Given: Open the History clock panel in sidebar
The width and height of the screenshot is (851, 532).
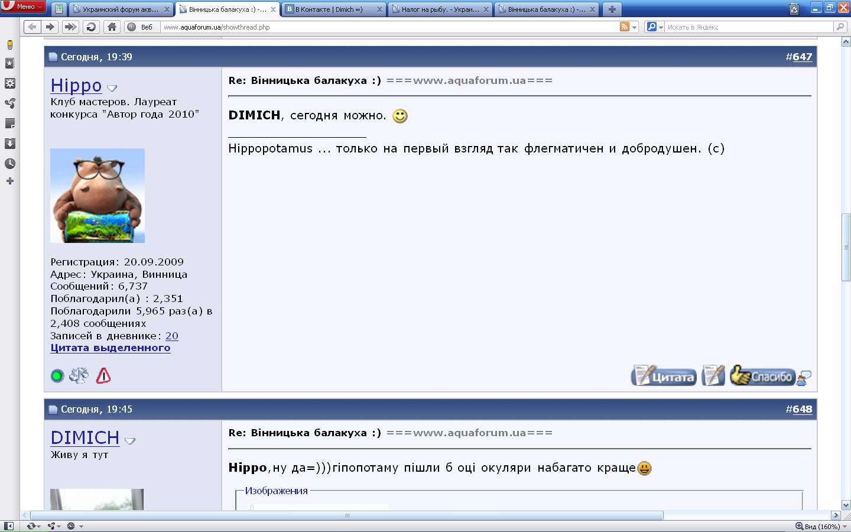Looking at the screenshot, I should pos(10,164).
